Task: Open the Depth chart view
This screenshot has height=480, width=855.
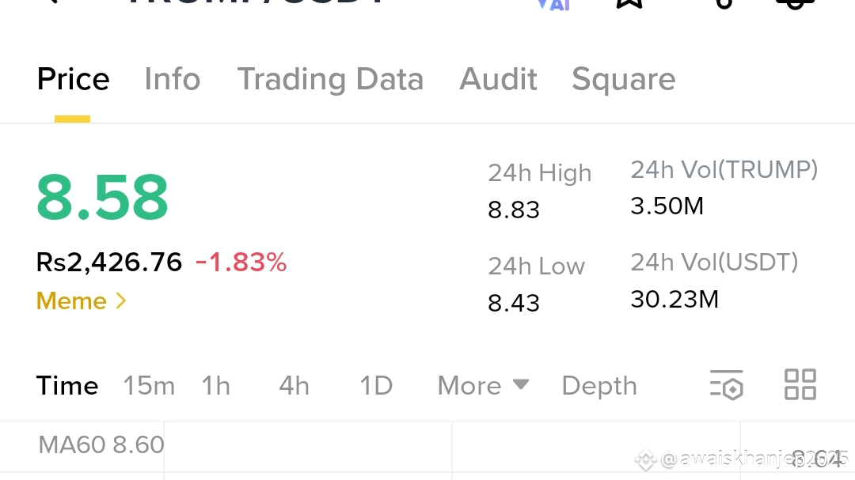Action: pos(599,386)
